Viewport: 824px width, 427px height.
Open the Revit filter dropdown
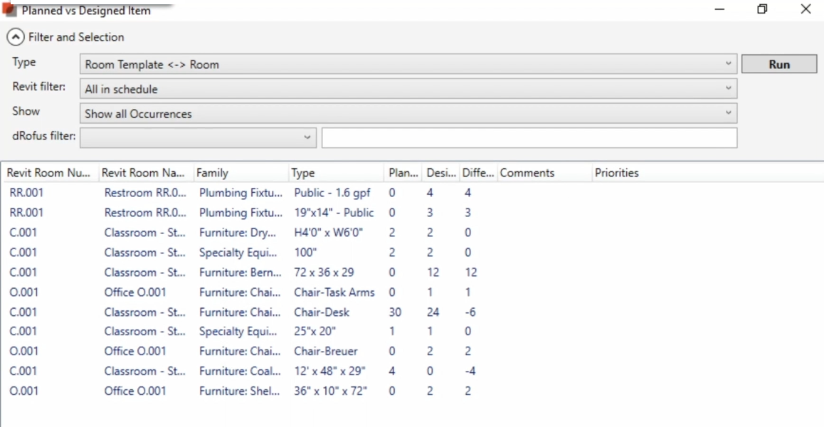pos(408,90)
